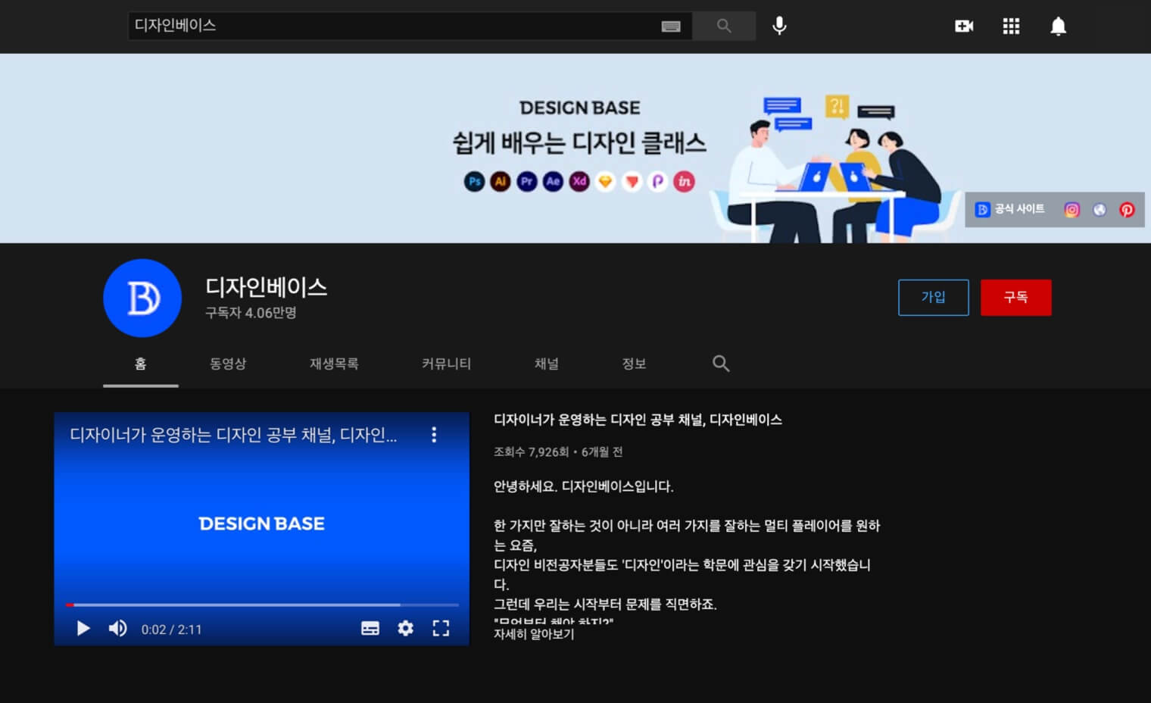Switch to the 동영상 tab

228,364
